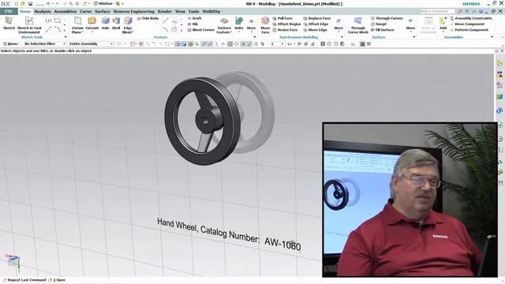Viewport: 505px width, 284px height.
Task: Switch to the Visibility tab
Action: (211, 11)
